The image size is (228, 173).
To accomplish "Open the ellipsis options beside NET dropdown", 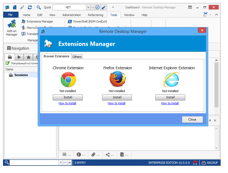I will tap(93, 7).
